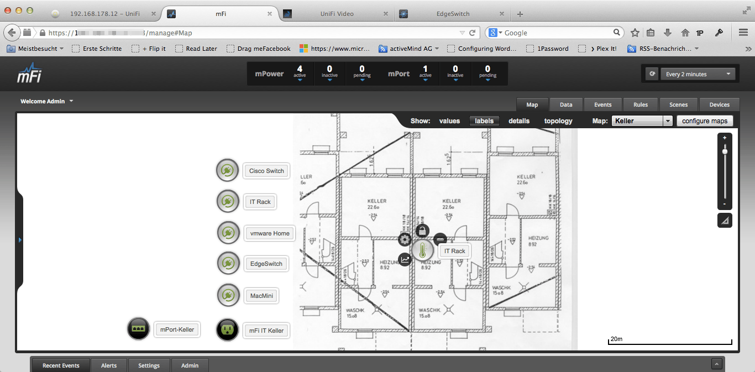755x372 pixels.
Task: Expand the left side panel arrow
Action: point(20,240)
